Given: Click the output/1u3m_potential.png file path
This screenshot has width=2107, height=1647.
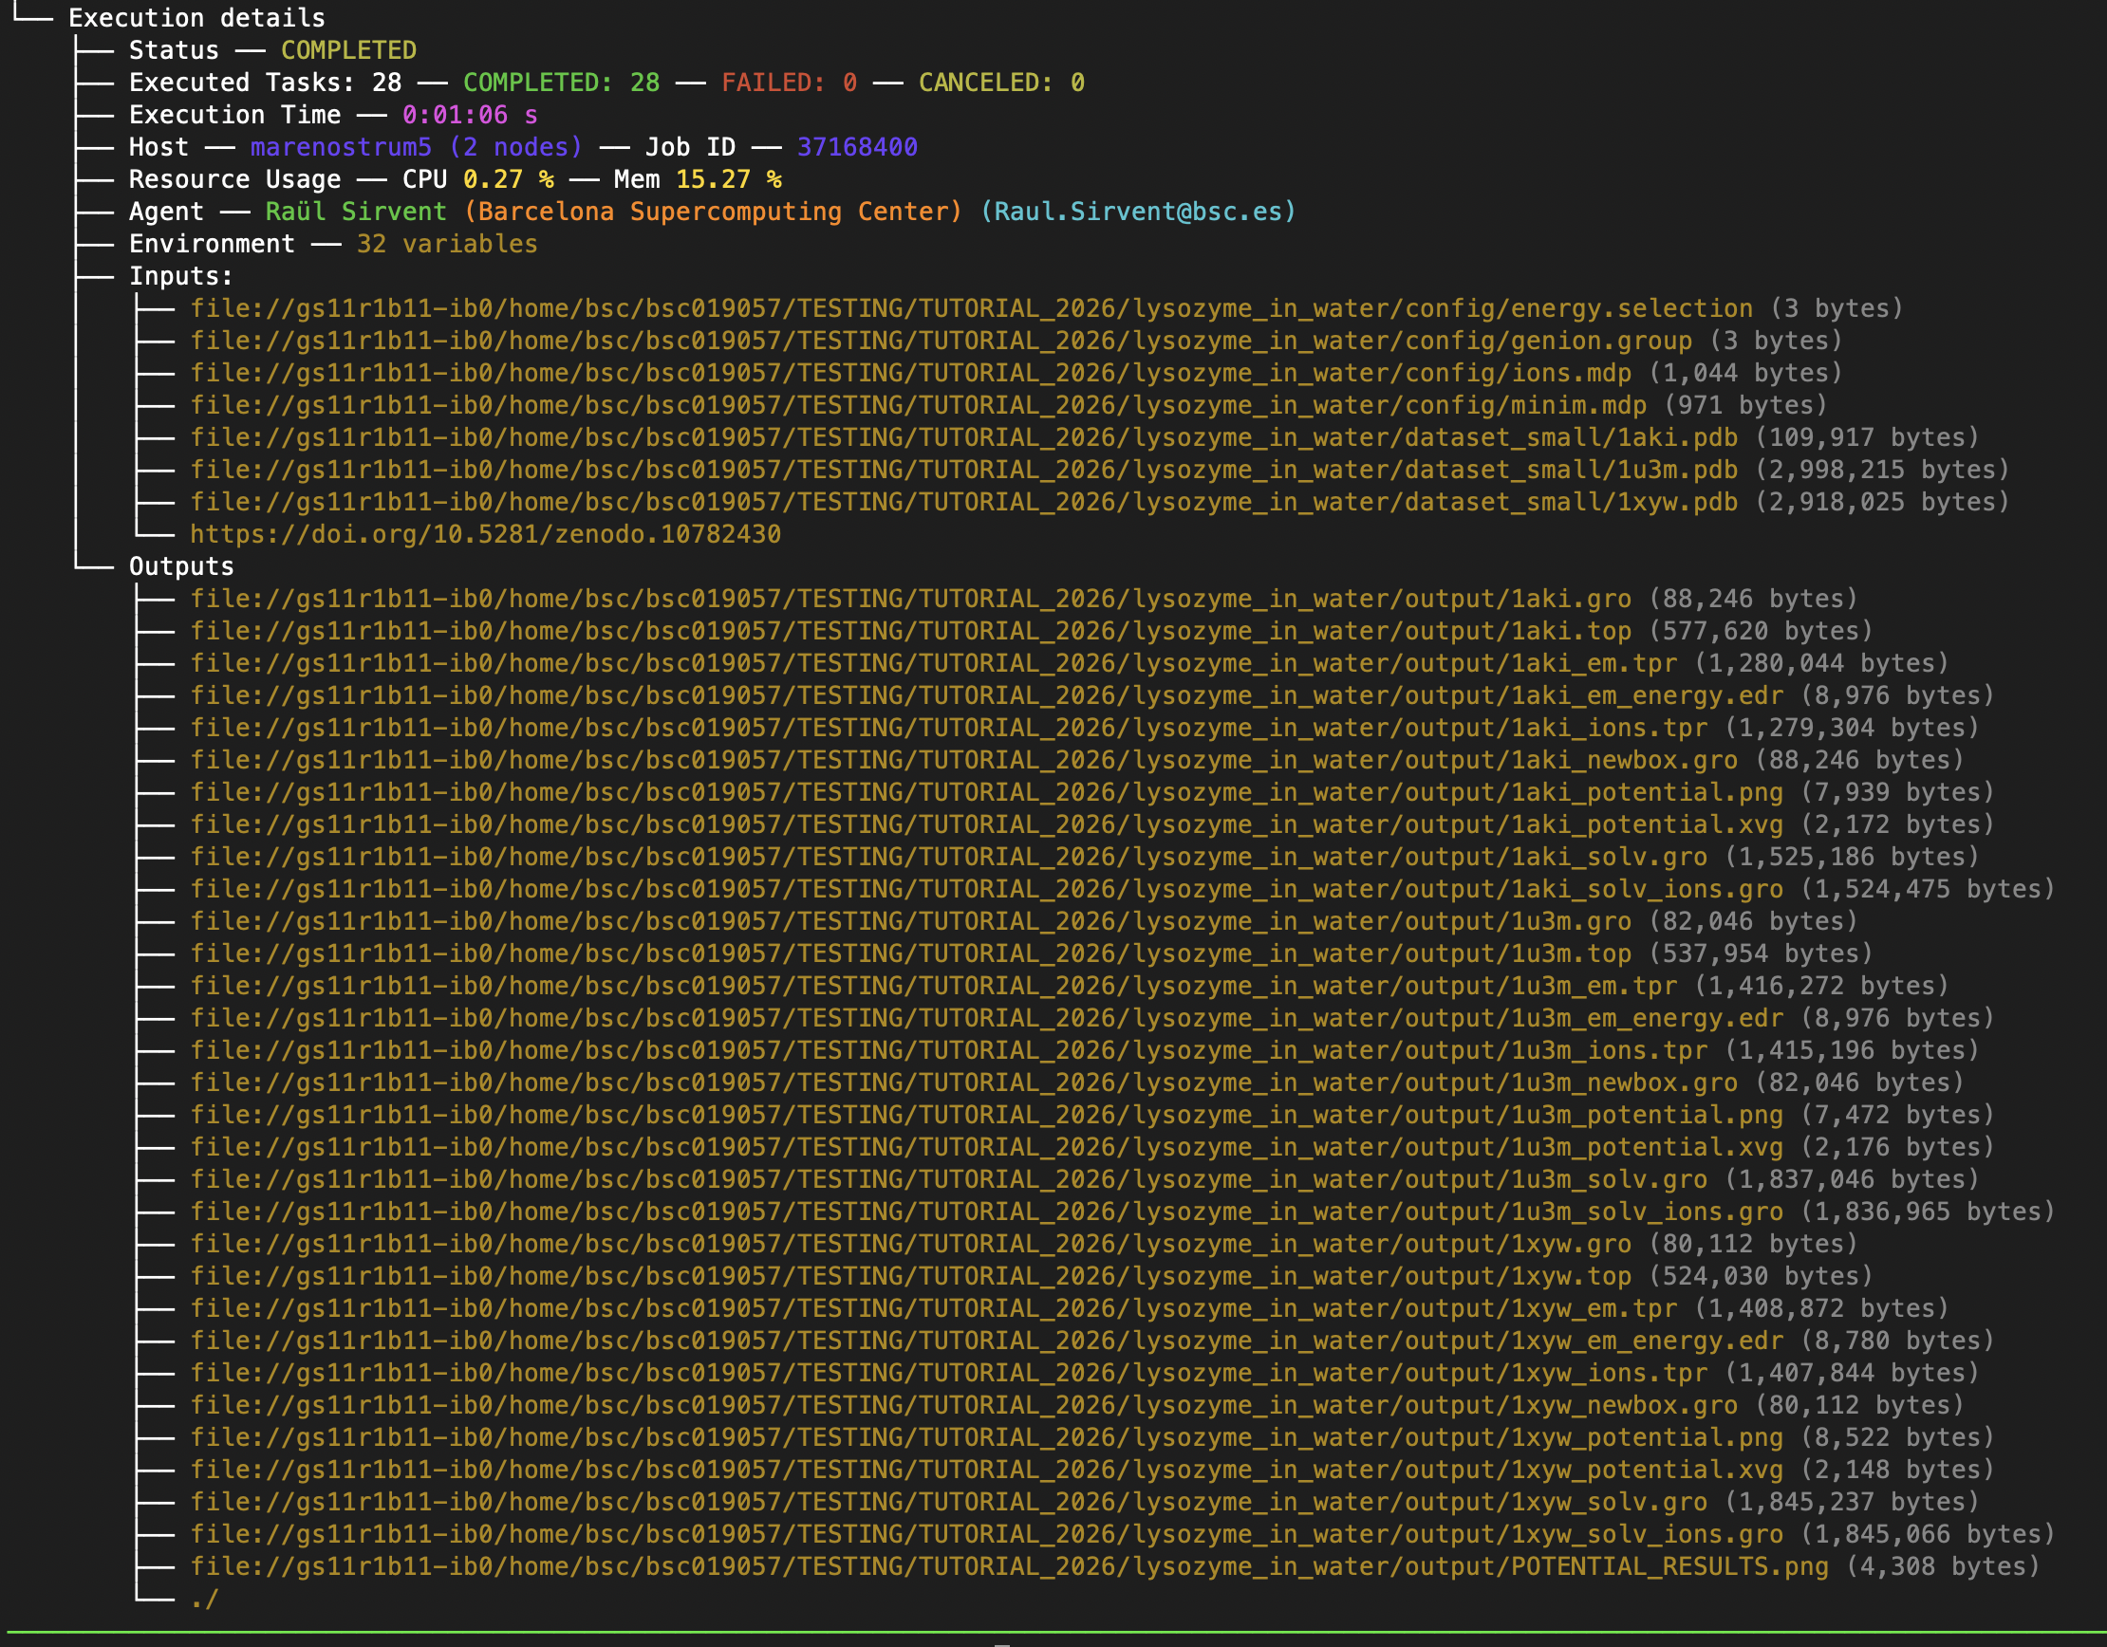Looking at the screenshot, I should pos(987,1115).
